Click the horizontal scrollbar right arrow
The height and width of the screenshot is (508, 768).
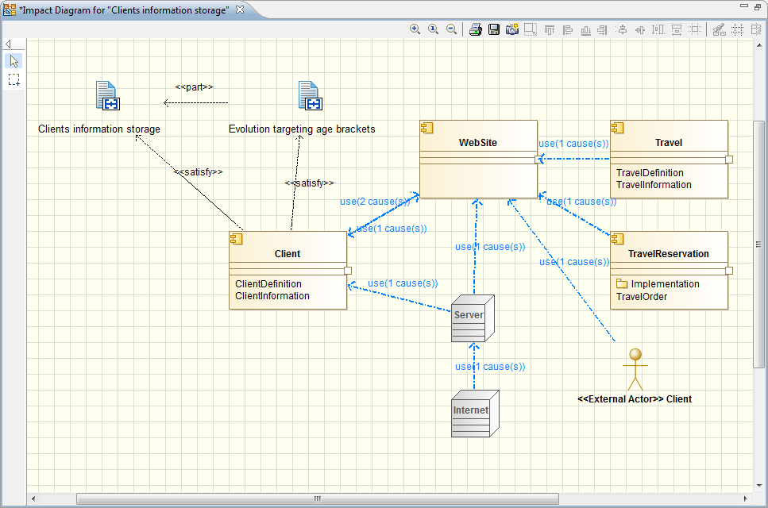[746, 498]
